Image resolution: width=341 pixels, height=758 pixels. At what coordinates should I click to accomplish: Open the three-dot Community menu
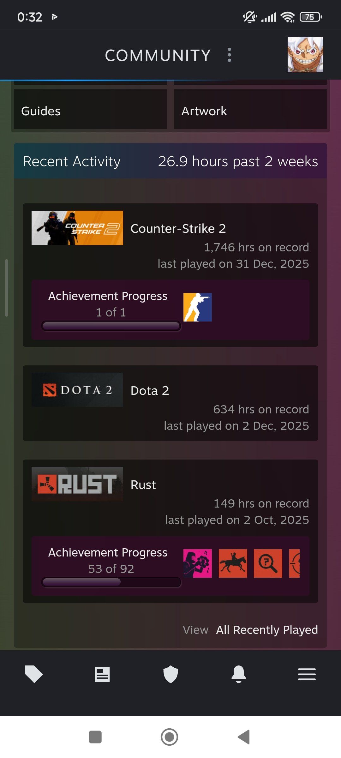coord(230,55)
